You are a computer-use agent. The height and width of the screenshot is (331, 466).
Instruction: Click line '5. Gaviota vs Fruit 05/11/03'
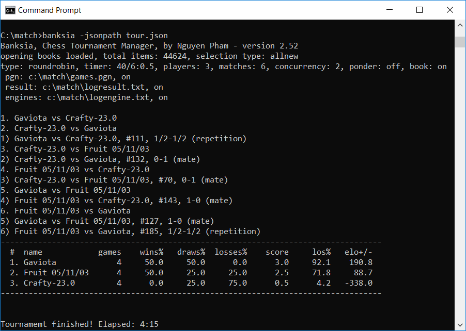(66, 190)
